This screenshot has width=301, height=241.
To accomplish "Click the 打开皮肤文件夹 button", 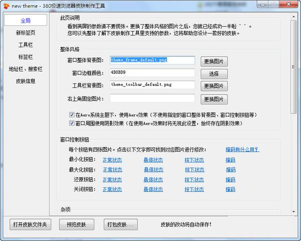I will [x=30, y=224].
